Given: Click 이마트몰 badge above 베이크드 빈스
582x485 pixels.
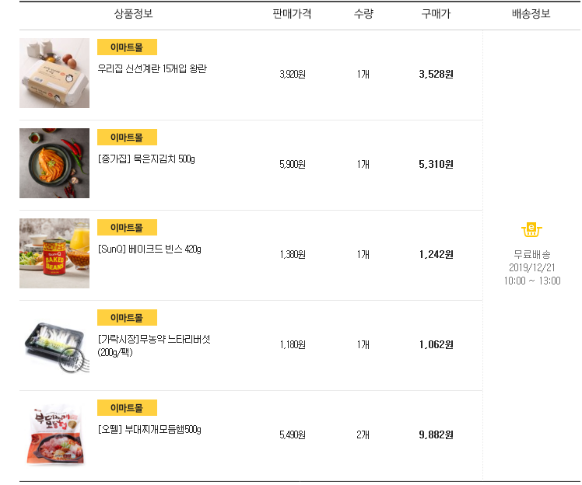Looking at the screenshot, I should tap(127, 228).
